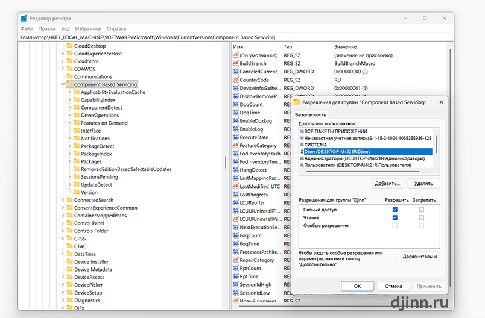The height and width of the screenshot is (318, 485).
Task: Click the group icon beside Администраторы entry
Action: 302,158
